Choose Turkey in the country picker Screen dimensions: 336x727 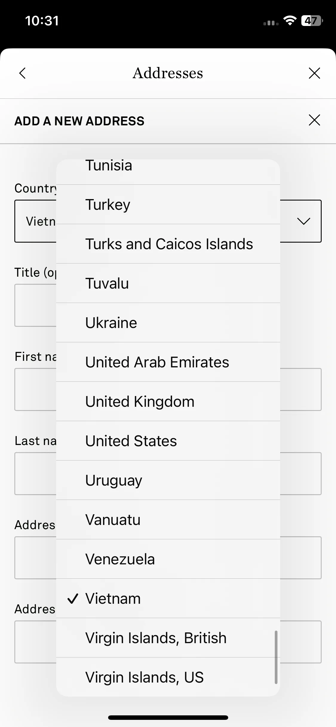[168, 204]
